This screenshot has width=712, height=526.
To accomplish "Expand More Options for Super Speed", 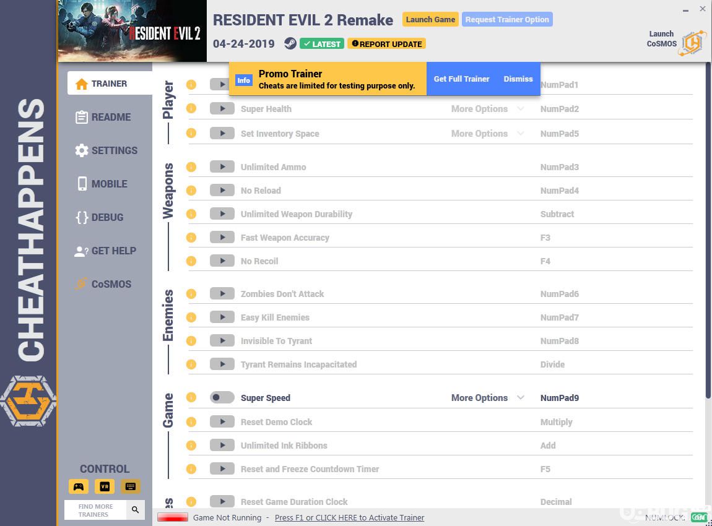I will click(x=488, y=397).
